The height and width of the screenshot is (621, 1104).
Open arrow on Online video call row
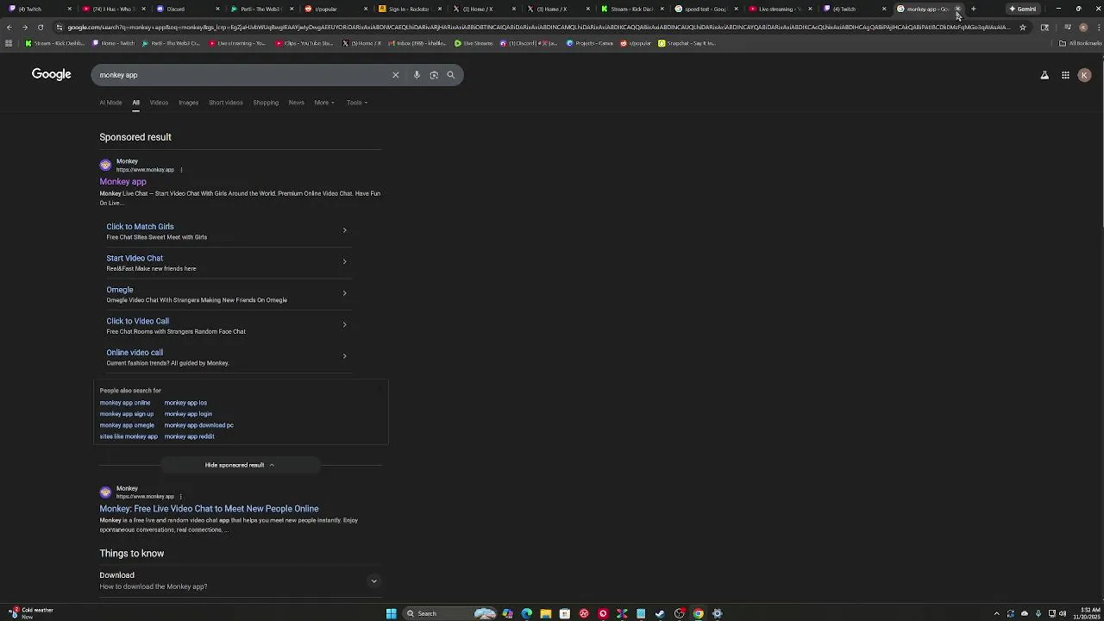click(344, 356)
